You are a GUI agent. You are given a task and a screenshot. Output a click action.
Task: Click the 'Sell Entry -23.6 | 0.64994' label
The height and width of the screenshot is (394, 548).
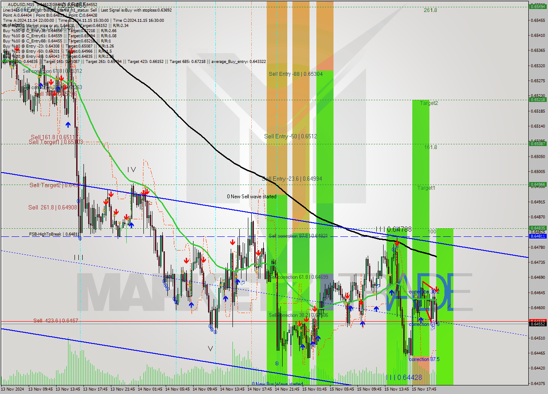(292, 179)
